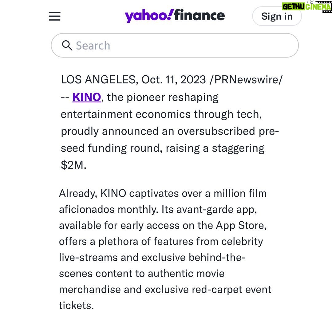Click the magnifying glass search icon
Screen dimensions: 332x332
67,45
